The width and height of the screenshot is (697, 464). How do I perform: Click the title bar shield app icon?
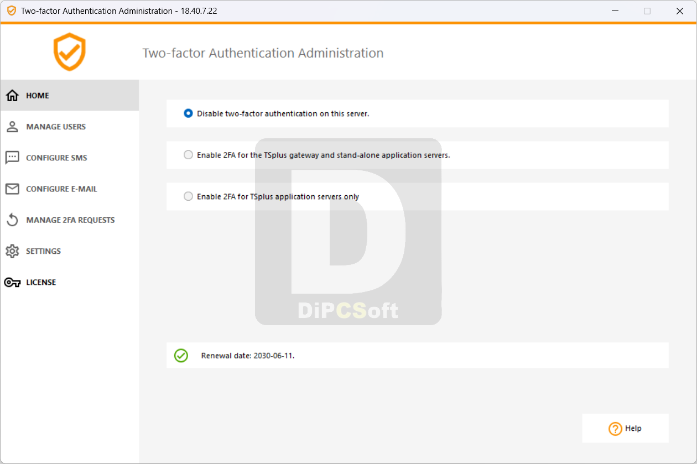(x=11, y=11)
